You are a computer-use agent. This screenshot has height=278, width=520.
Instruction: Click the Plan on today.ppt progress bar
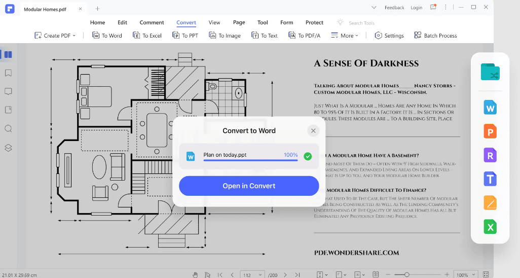click(250, 160)
